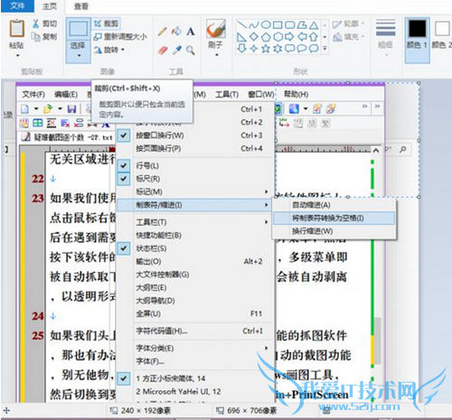This screenshot has height=420, width=452.
Task: Choose the Polygon shape
Action: click(x=302, y=24)
